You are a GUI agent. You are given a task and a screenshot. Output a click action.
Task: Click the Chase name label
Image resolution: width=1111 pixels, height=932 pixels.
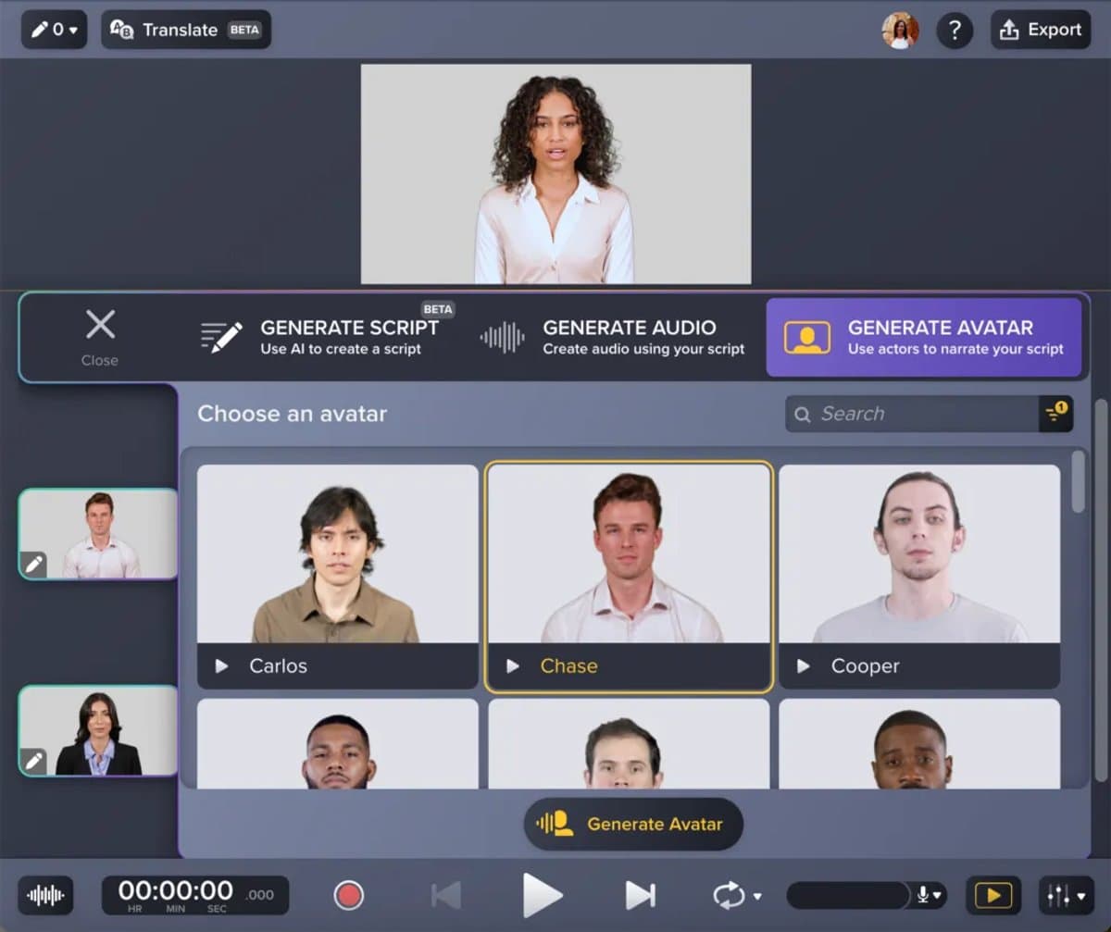click(568, 665)
